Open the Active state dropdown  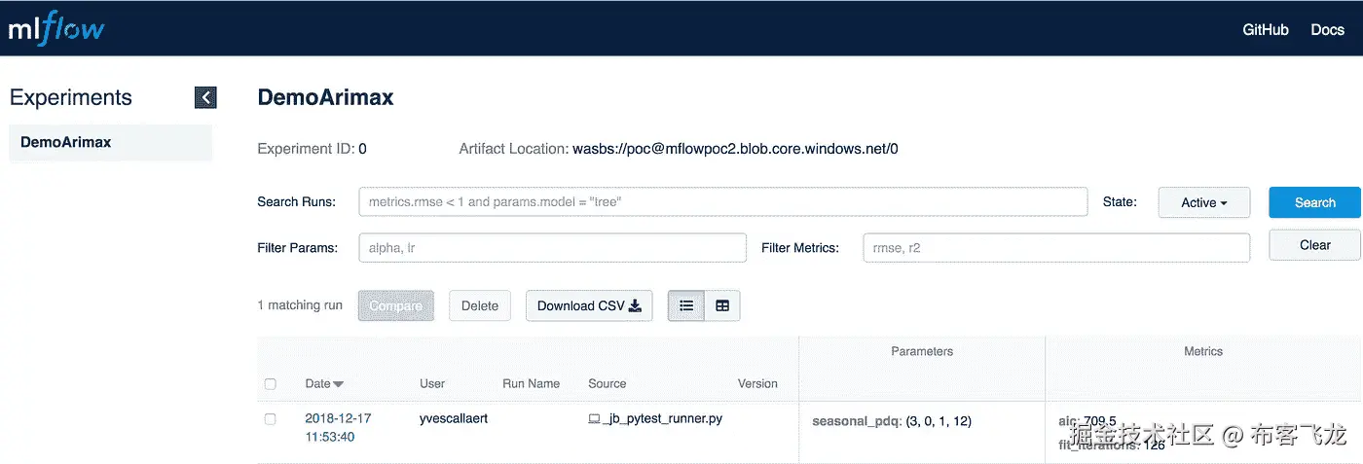coord(1203,202)
